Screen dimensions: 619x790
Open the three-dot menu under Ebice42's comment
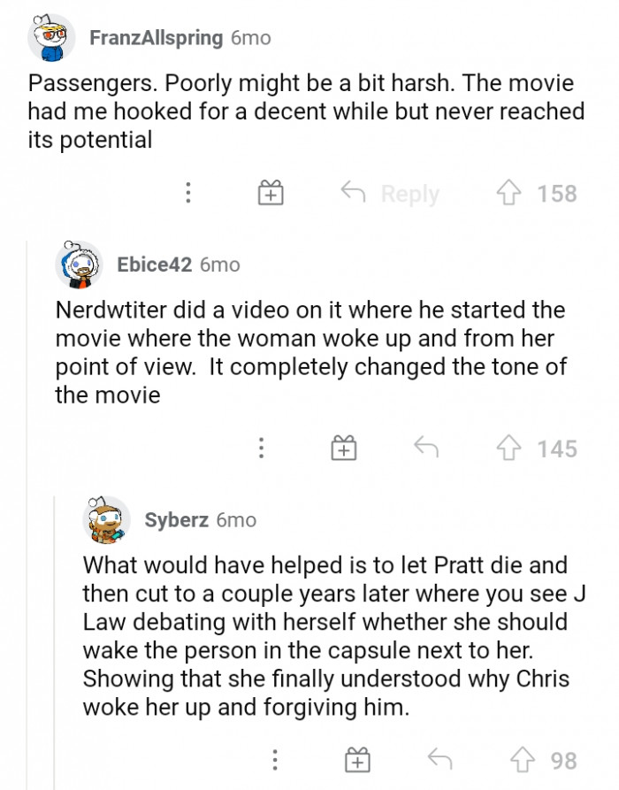[261, 449]
